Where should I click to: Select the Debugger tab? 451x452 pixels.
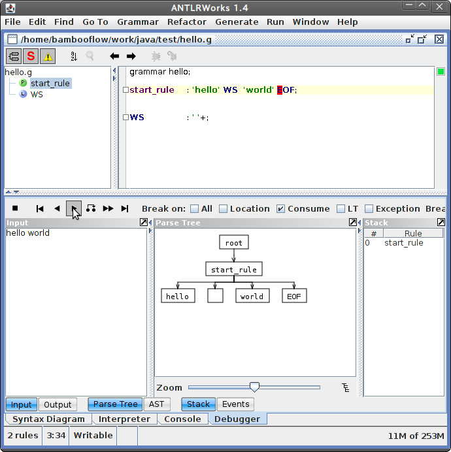tap(237, 419)
